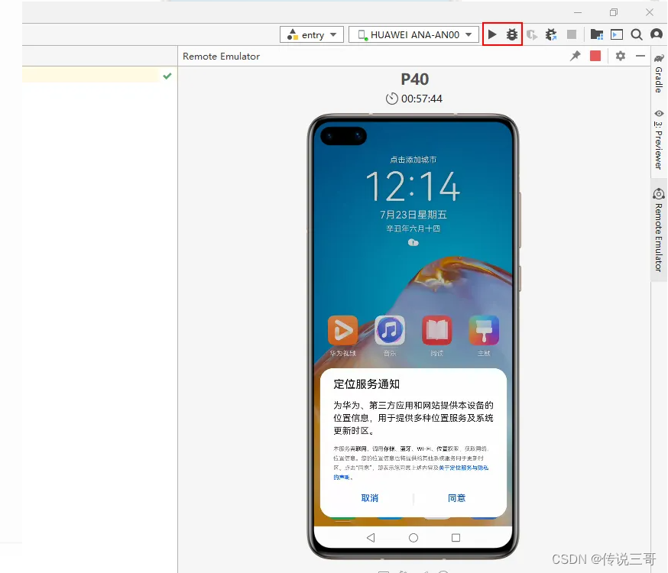Tap the 7月23日星期五 date text
The width and height of the screenshot is (668, 573).
413,215
